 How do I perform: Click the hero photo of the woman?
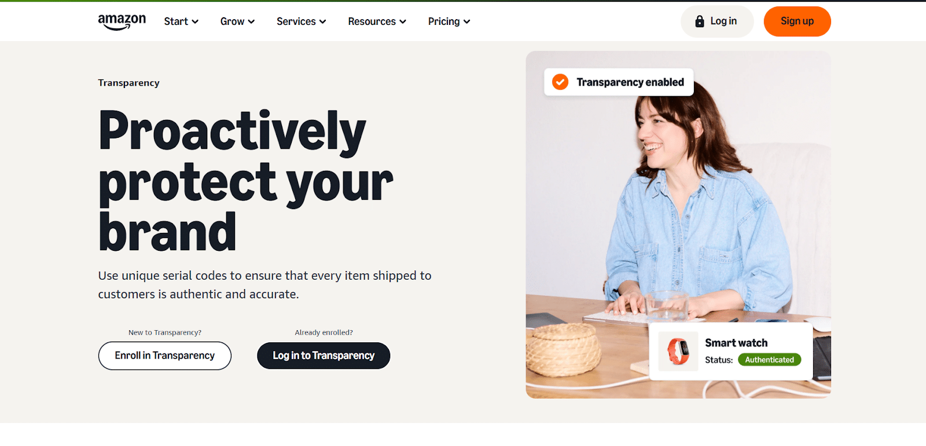pyautogui.click(x=678, y=225)
